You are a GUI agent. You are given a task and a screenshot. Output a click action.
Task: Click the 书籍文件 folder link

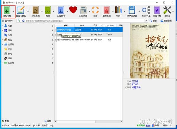tap(136, 87)
